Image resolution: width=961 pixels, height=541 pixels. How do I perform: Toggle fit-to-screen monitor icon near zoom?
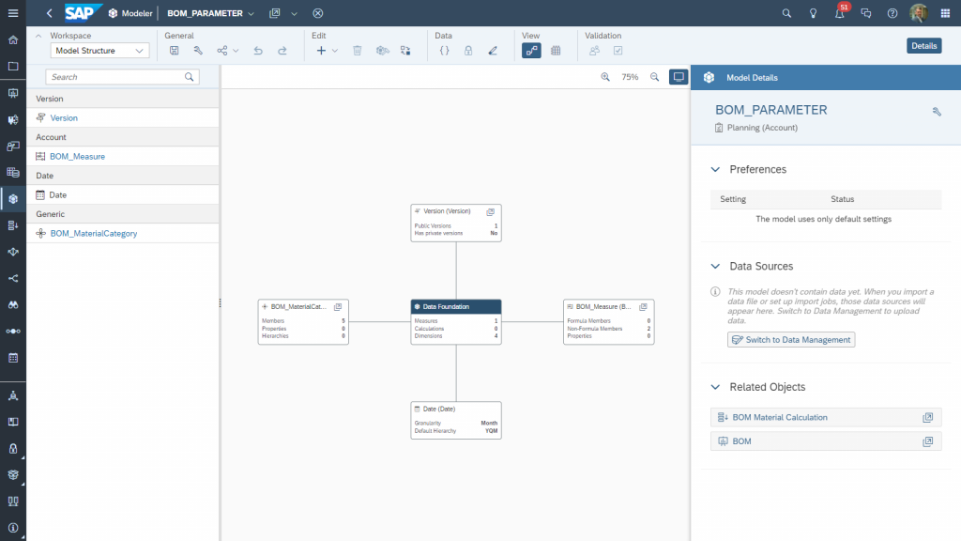pos(679,77)
